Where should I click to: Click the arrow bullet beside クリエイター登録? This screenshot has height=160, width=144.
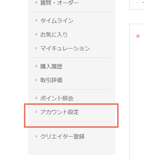[x=36, y=136]
